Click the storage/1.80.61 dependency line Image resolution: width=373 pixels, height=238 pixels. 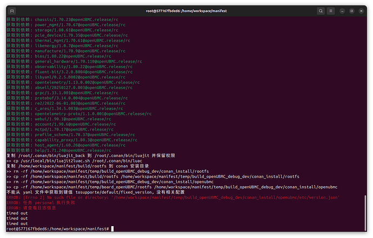[62, 30]
